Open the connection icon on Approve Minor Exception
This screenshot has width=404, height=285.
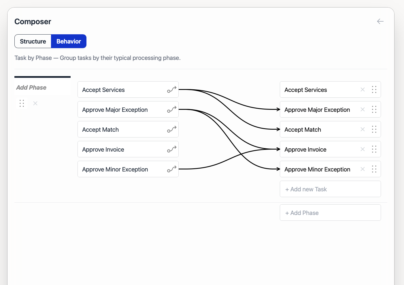click(171, 169)
